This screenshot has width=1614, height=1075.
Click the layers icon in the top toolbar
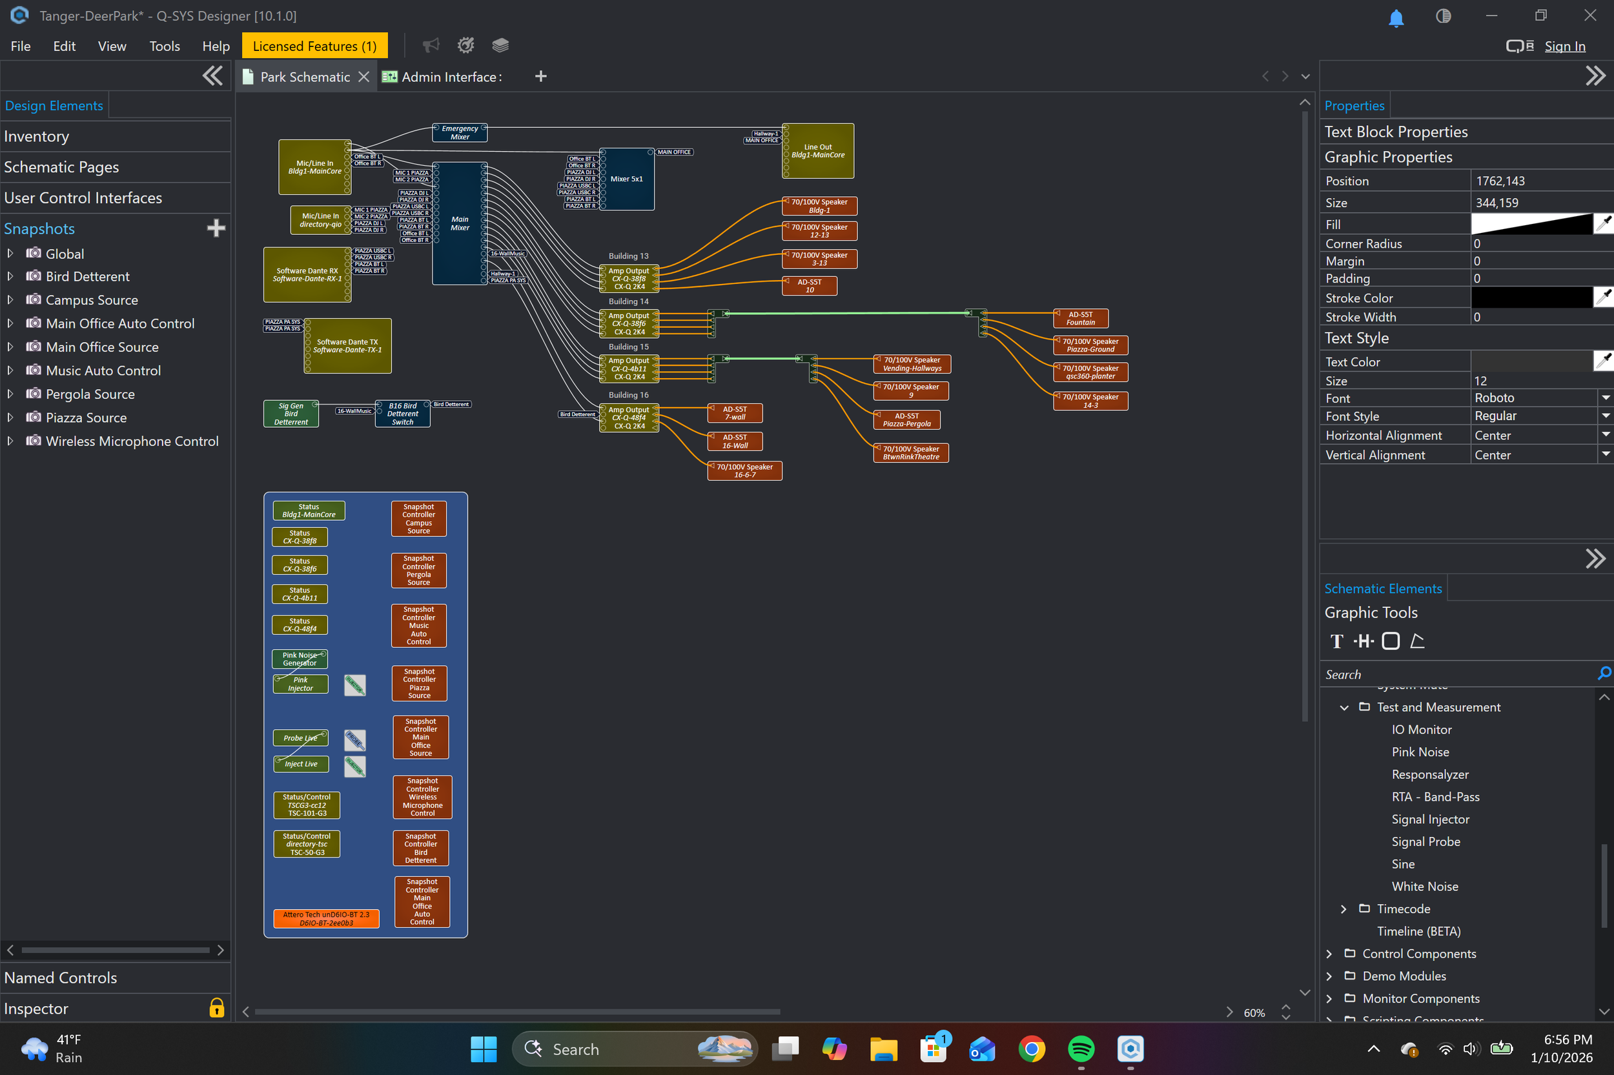500,45
